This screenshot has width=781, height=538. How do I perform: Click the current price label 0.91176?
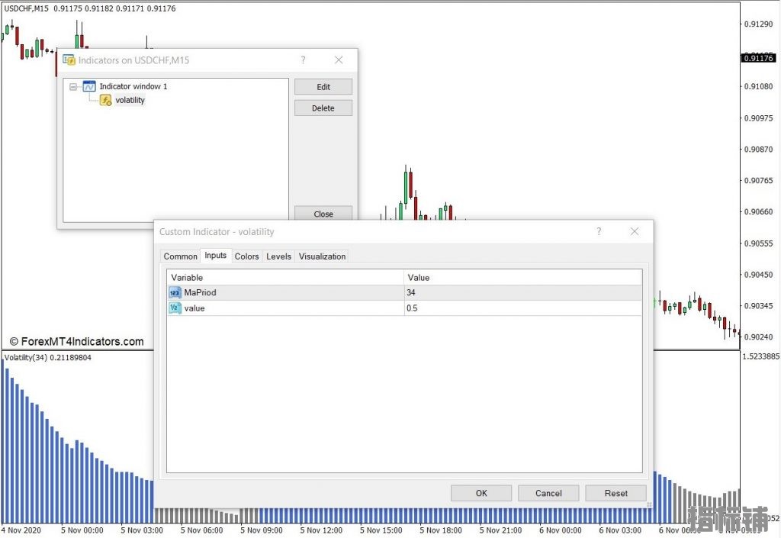(759, 58)
